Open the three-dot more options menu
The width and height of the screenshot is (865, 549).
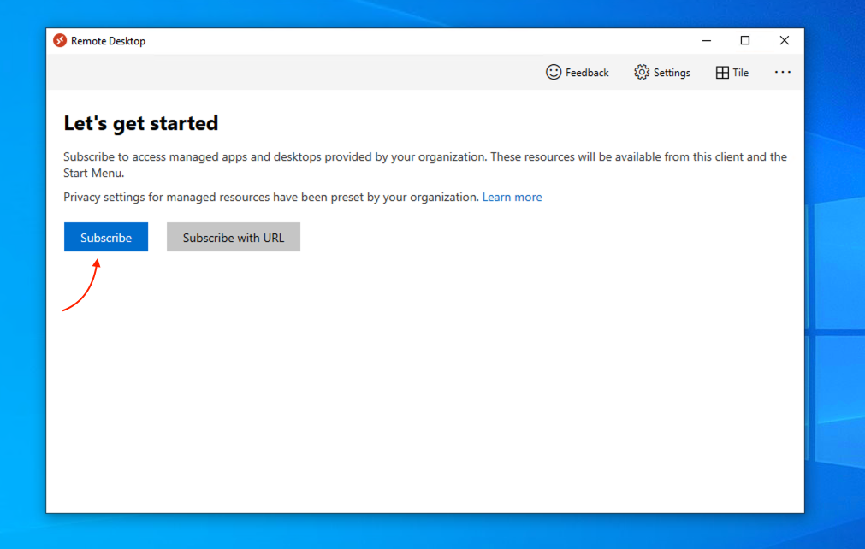coord(782,73)
